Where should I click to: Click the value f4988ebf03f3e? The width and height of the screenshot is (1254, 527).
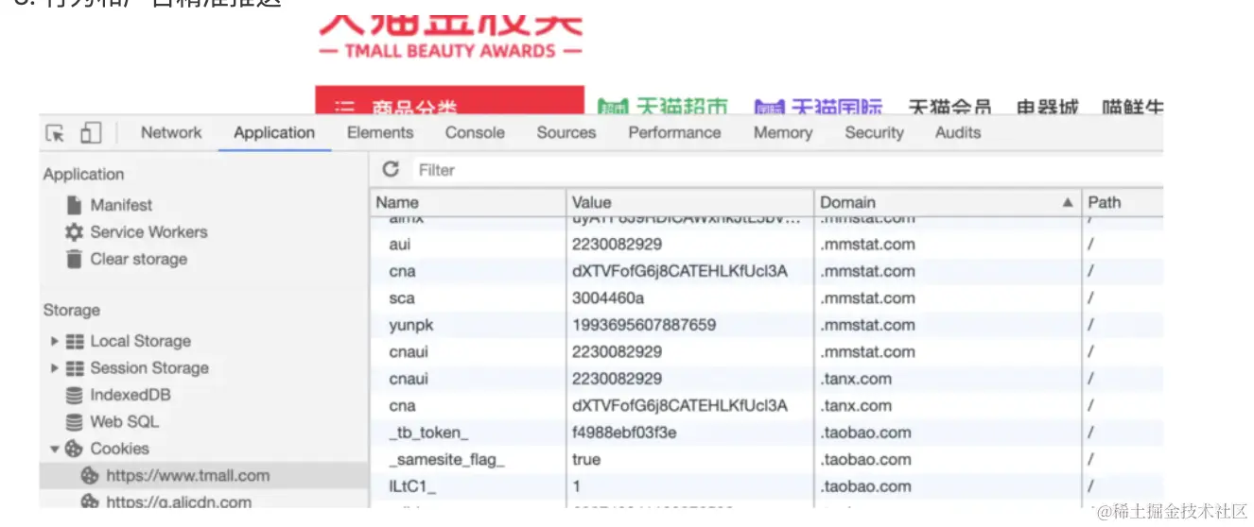click(623, 433)
